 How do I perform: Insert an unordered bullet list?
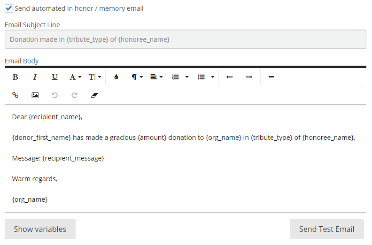(201, 77)
